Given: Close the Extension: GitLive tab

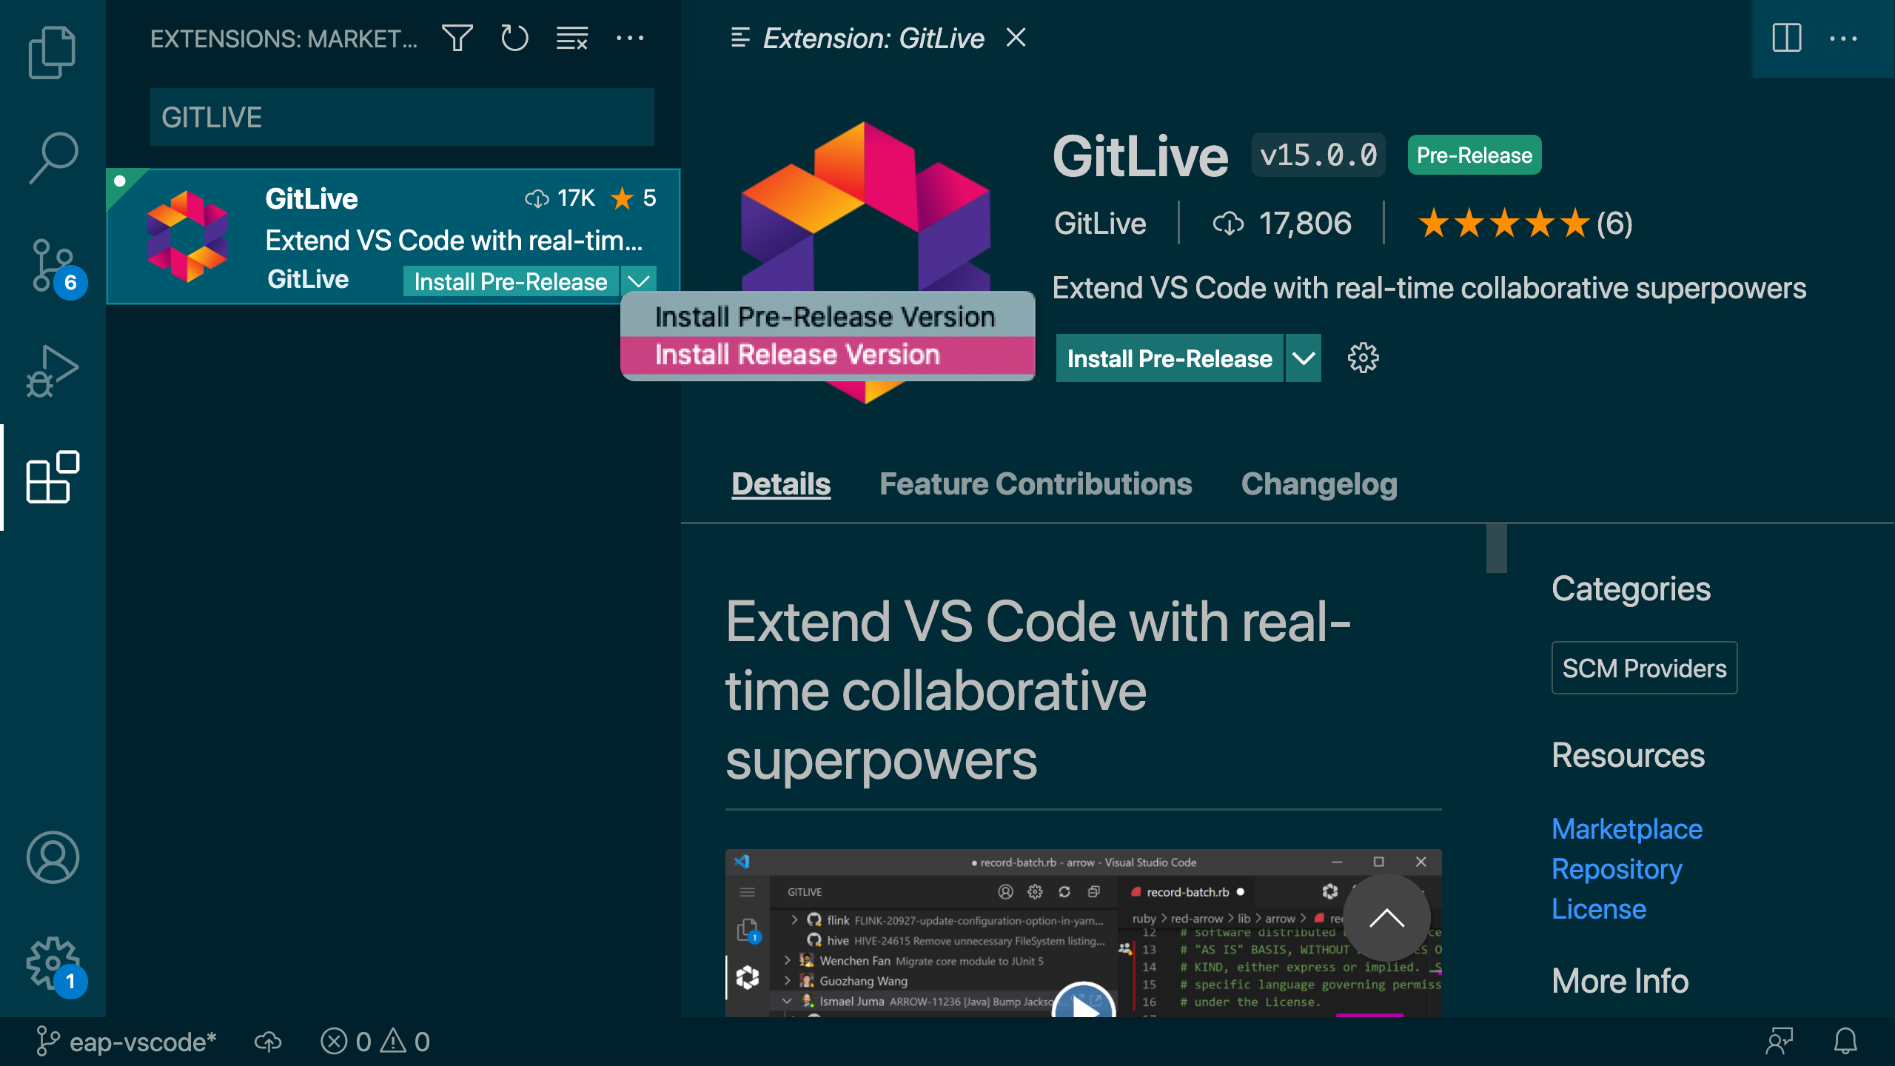Looking at the screenshot, I should 1016,38.
